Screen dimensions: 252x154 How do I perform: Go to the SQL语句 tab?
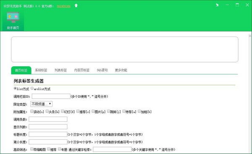[102, 70]
